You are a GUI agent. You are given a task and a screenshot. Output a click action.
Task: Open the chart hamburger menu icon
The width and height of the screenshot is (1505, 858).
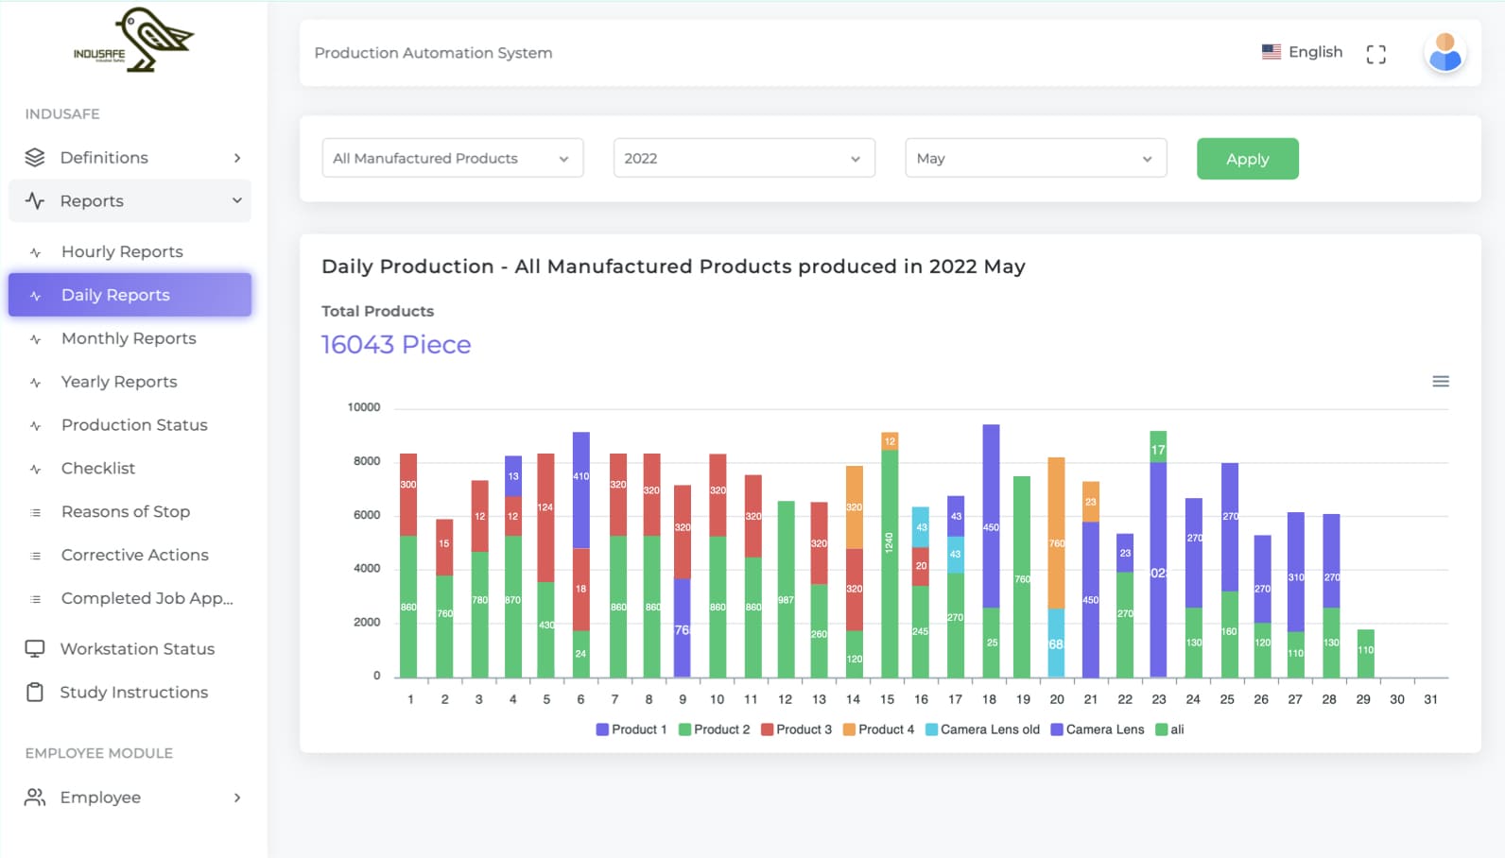(1440, 382)
